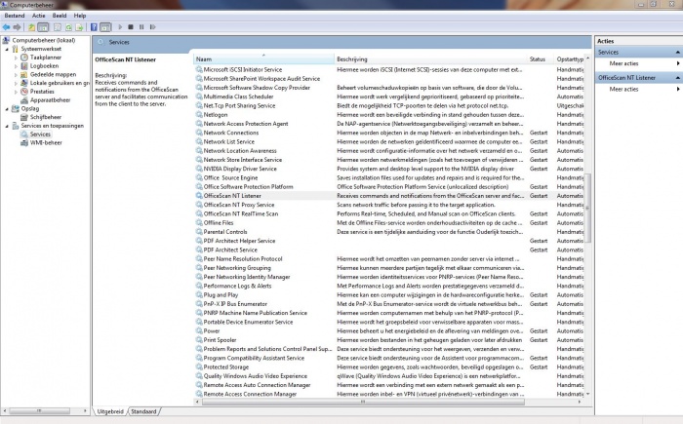Open the Help menu
Viewport: 683px width, 424px height.
coord(80,16)
